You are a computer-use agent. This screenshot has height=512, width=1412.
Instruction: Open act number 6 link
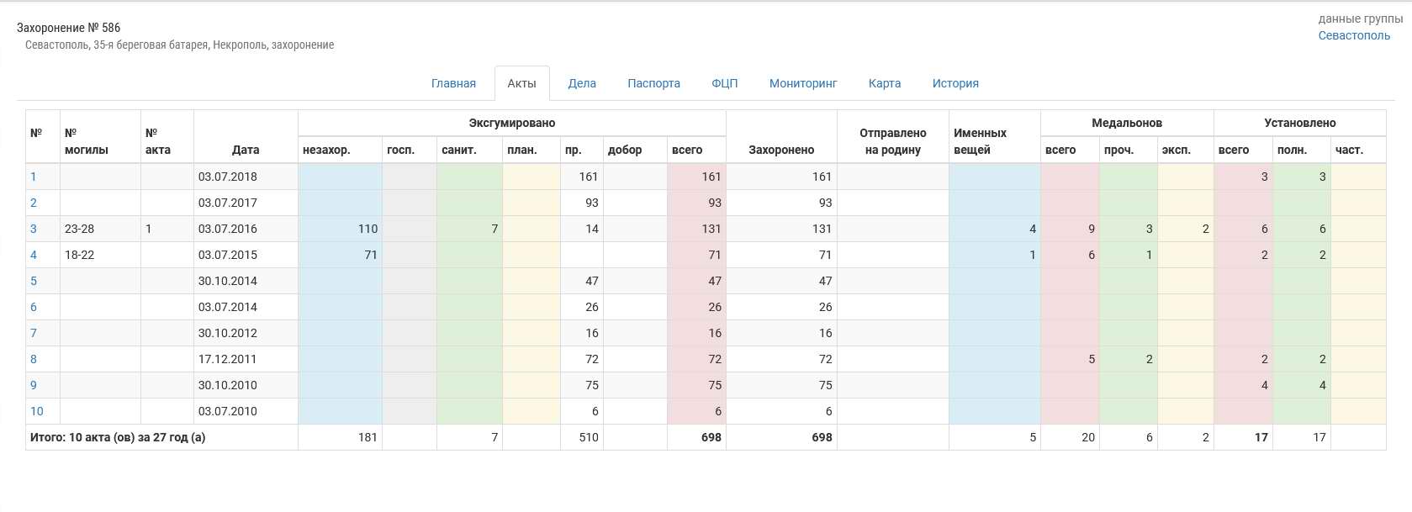(34, 307)
